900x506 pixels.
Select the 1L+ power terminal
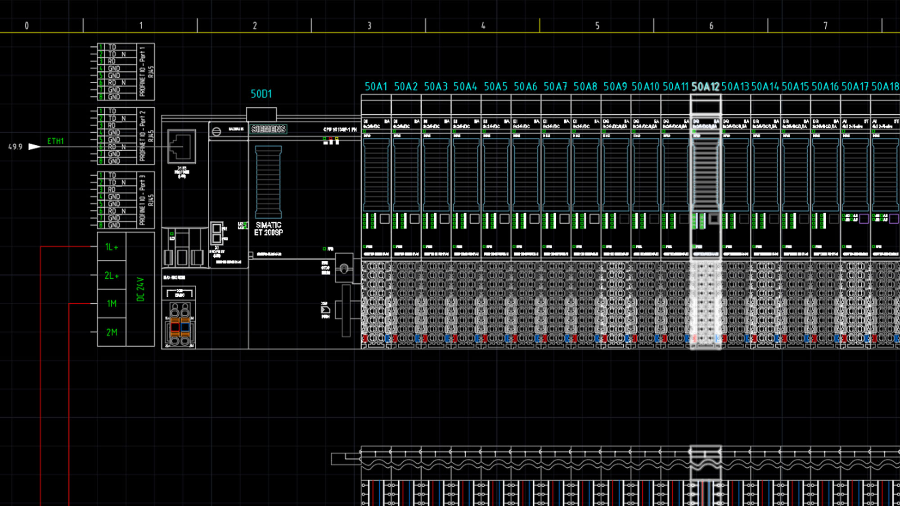[x=112, y=247]
